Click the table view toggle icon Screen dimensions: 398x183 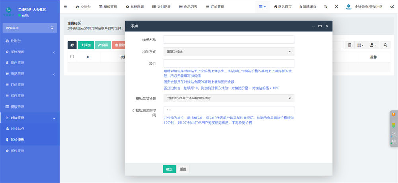coord(350,45)
